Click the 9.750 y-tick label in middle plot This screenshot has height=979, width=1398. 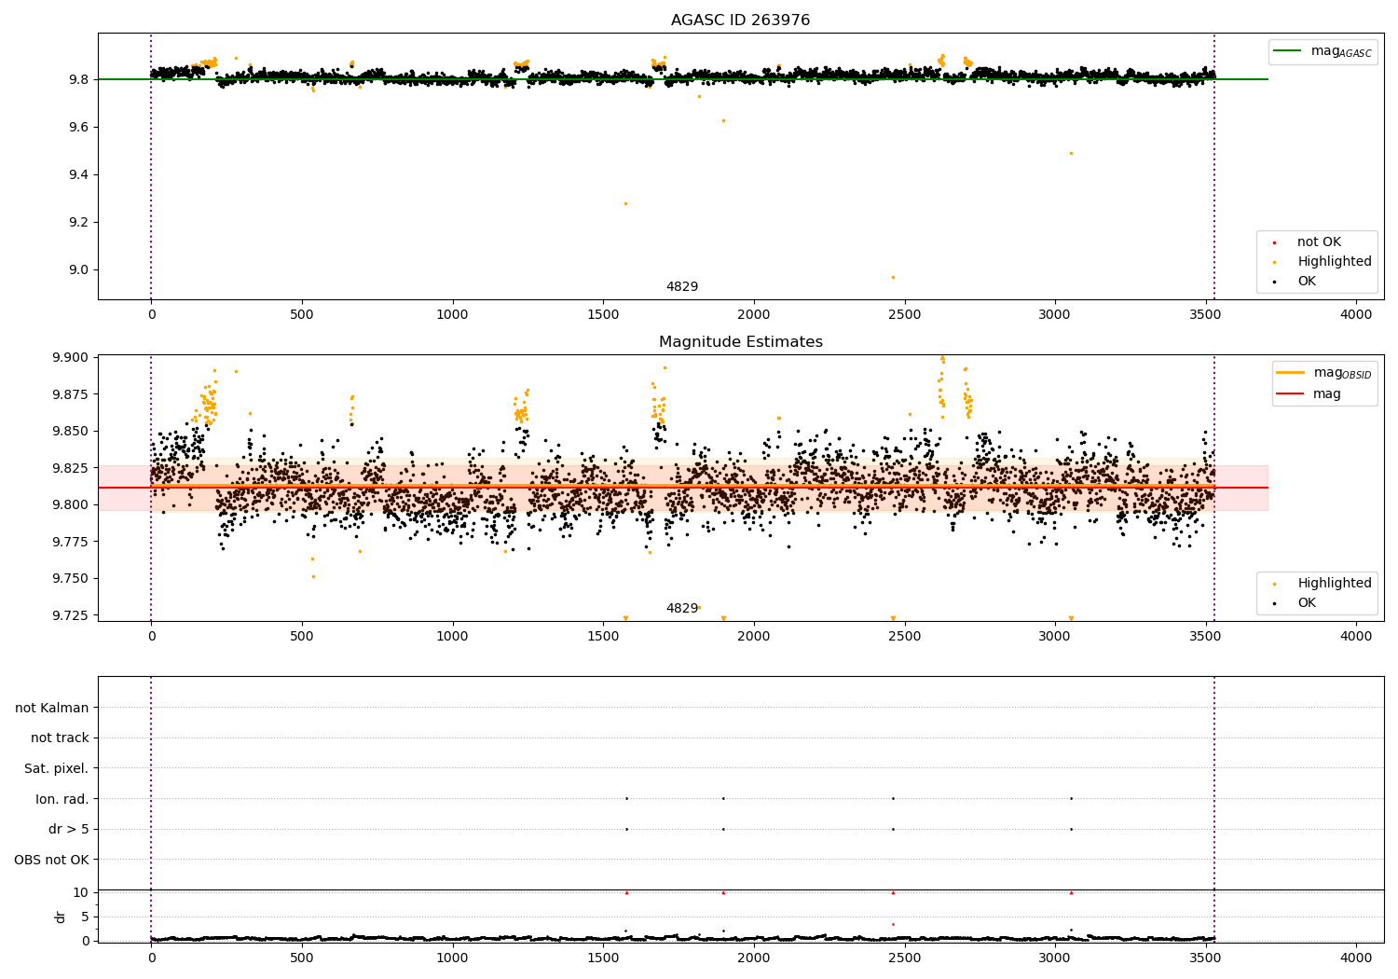click(71, 578)
